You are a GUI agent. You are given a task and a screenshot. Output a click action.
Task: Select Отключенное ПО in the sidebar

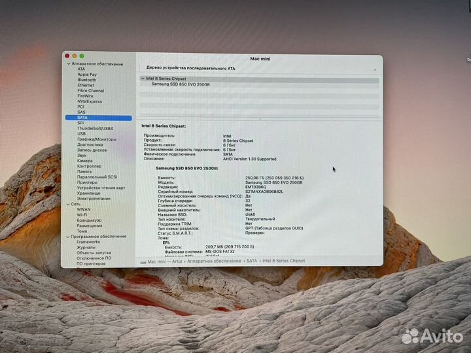94,258
